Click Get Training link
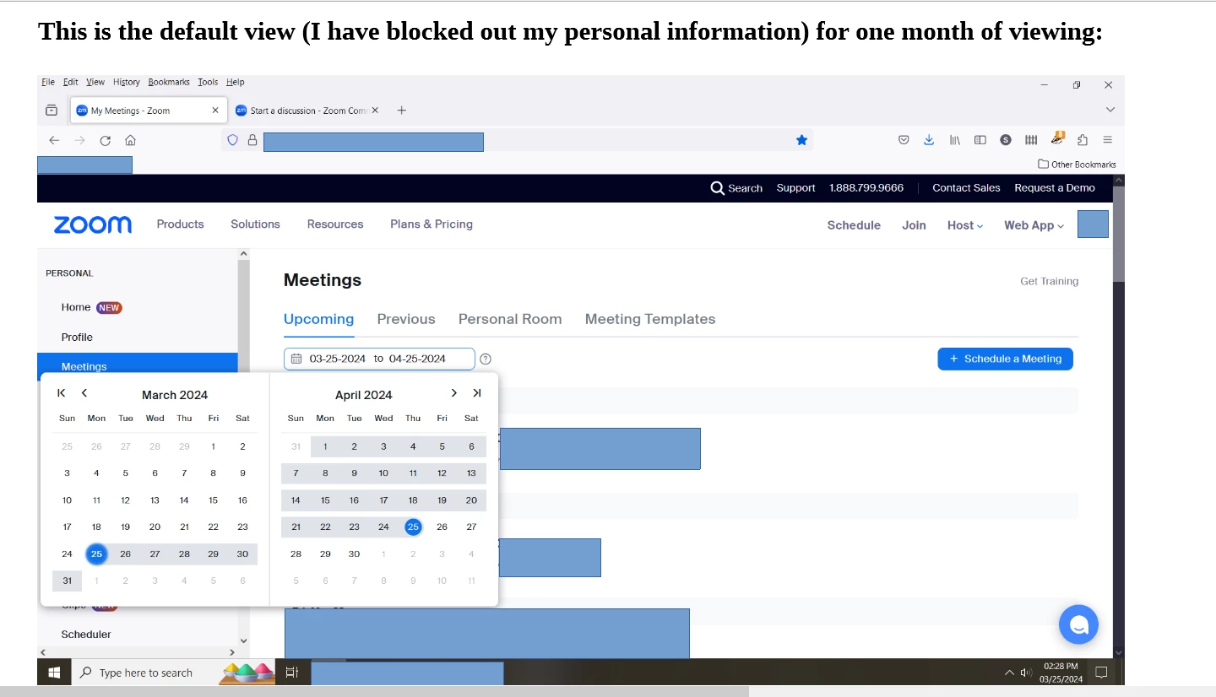Viewport: 1216px width, 697px height. 1049,281
